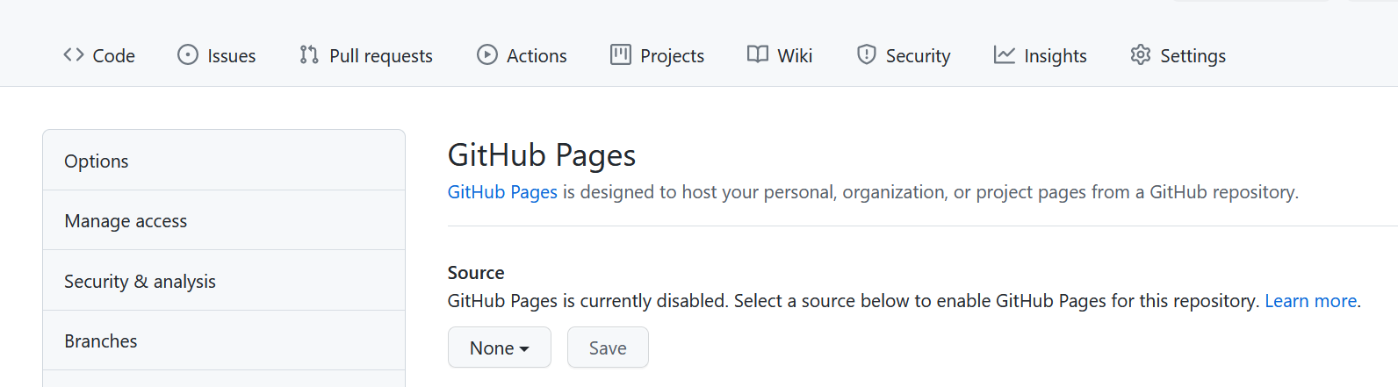Click the Pull requests branch icon

tap(308, 55)
